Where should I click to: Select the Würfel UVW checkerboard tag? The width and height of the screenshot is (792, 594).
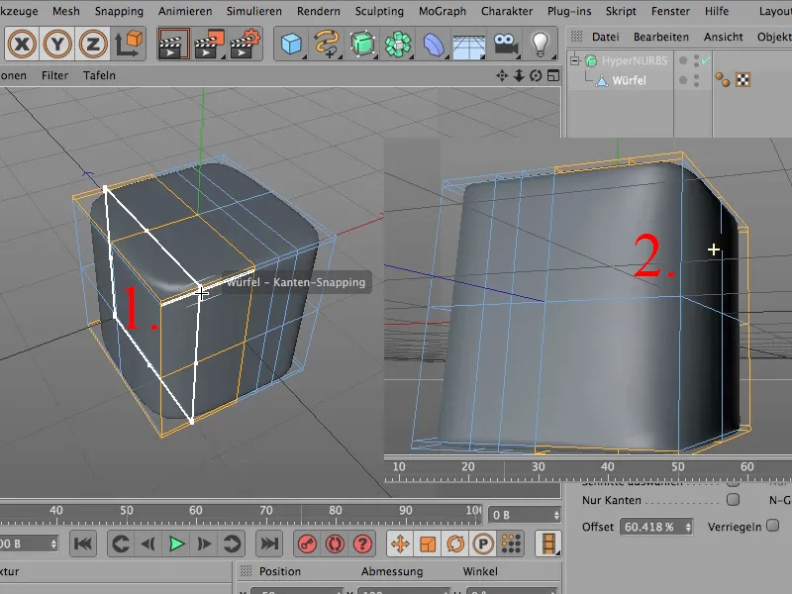coord(743,80)
